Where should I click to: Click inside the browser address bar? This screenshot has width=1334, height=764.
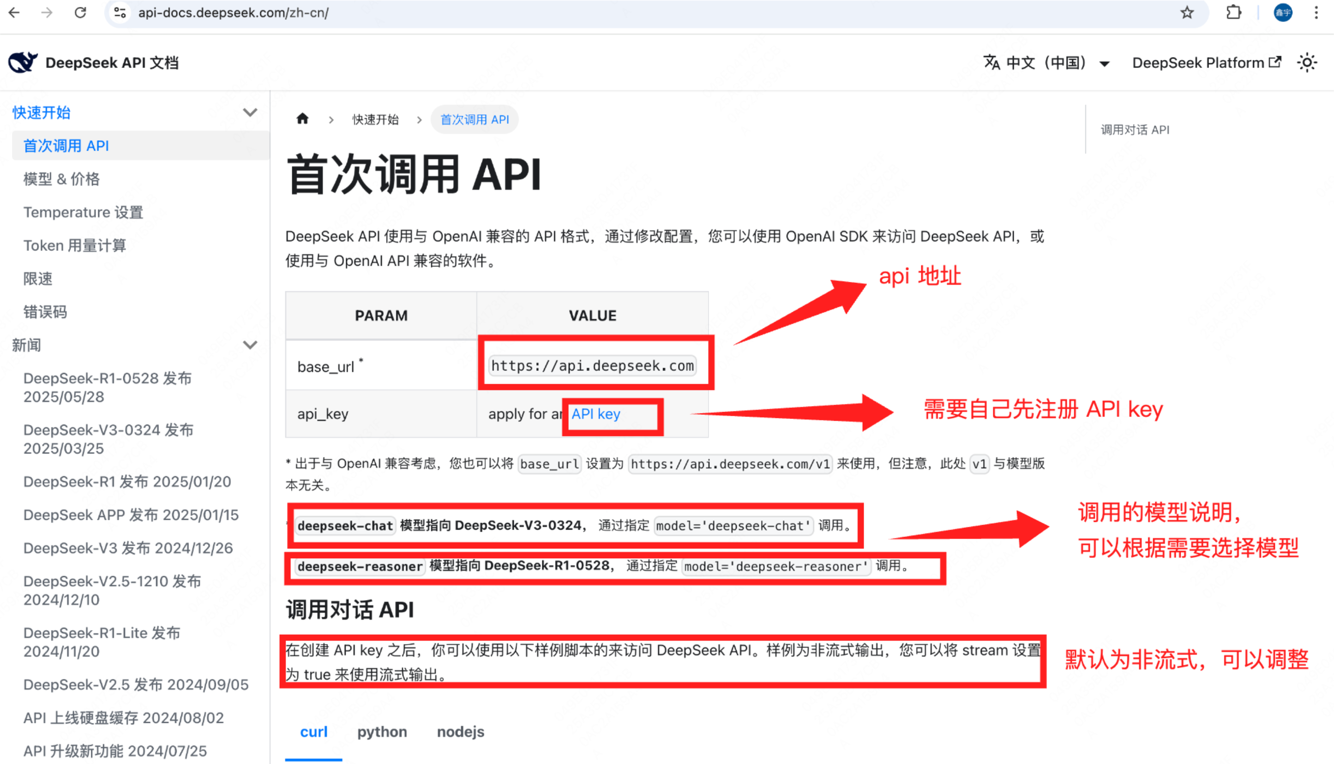[233, 12]
